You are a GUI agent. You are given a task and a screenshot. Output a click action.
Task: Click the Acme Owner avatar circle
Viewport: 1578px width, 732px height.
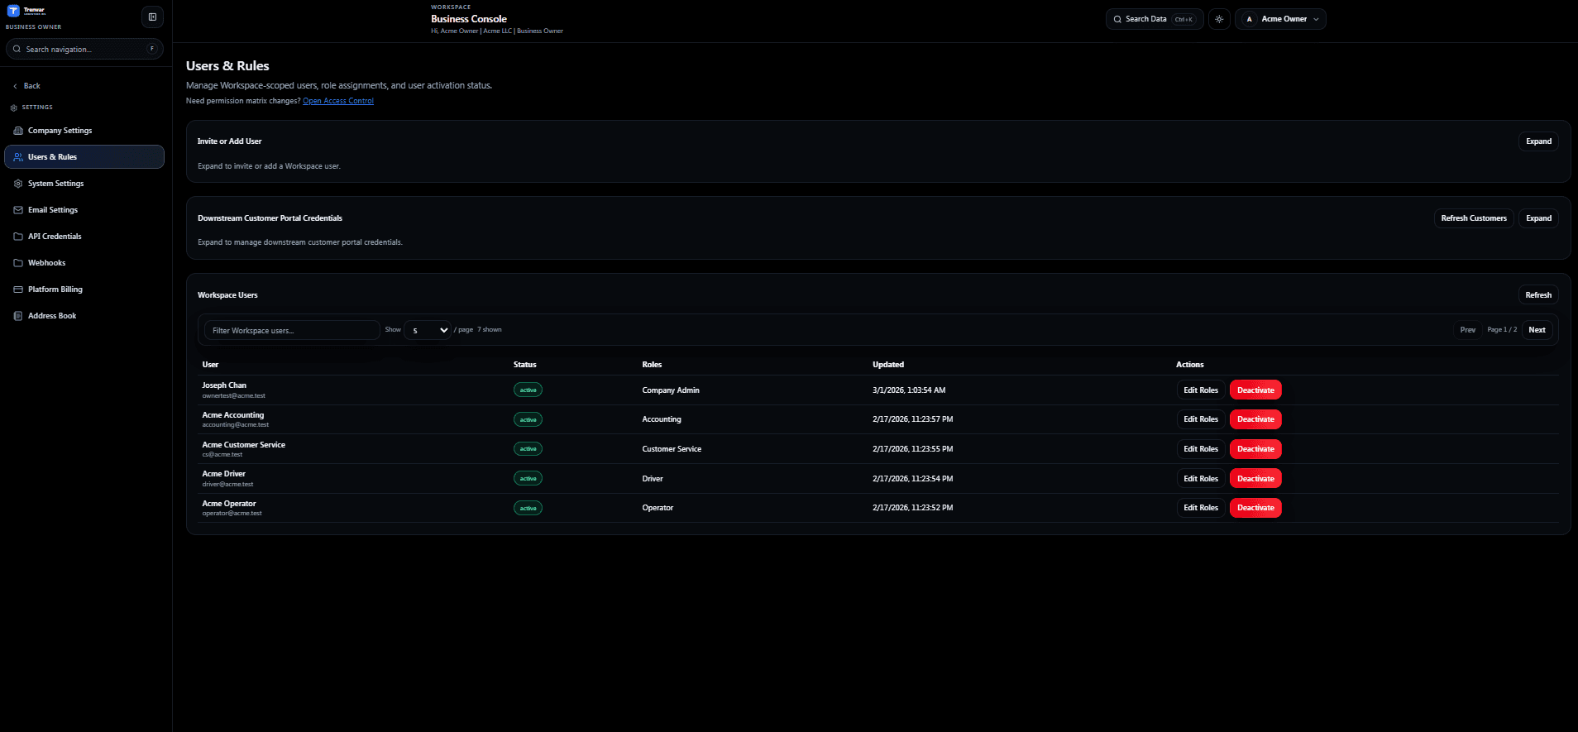(1249, 19)
